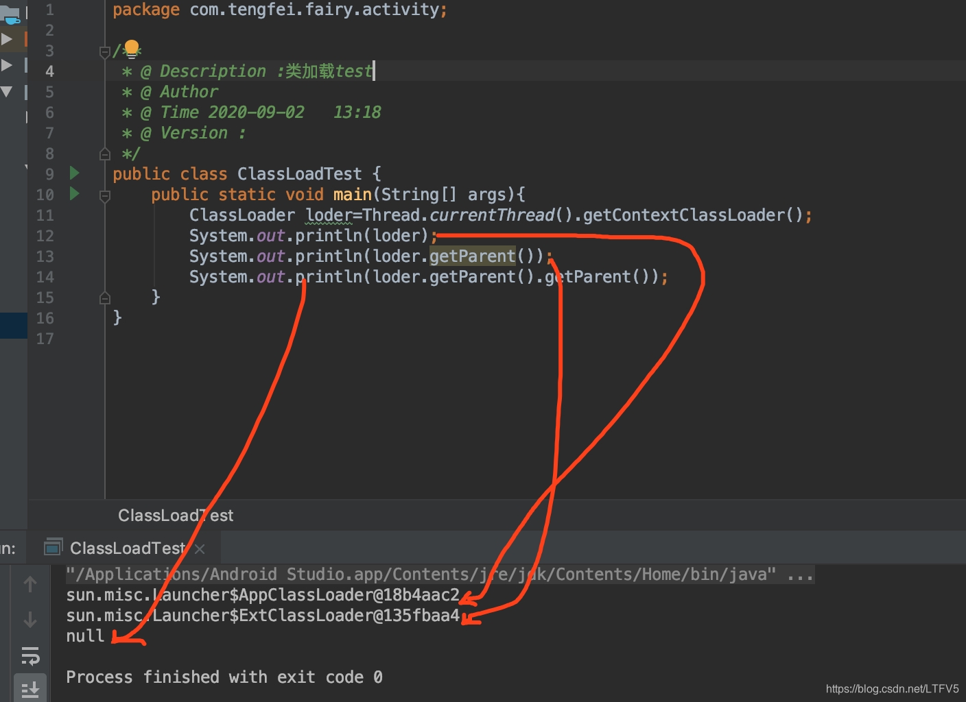Click 'Process finished with exit code 0' text
The height and width of the screenshot is (702, 966).
(224, 677)
